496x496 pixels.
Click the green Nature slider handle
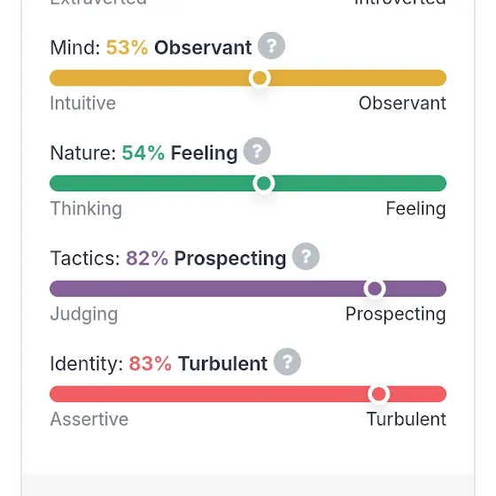coord(264,183)
